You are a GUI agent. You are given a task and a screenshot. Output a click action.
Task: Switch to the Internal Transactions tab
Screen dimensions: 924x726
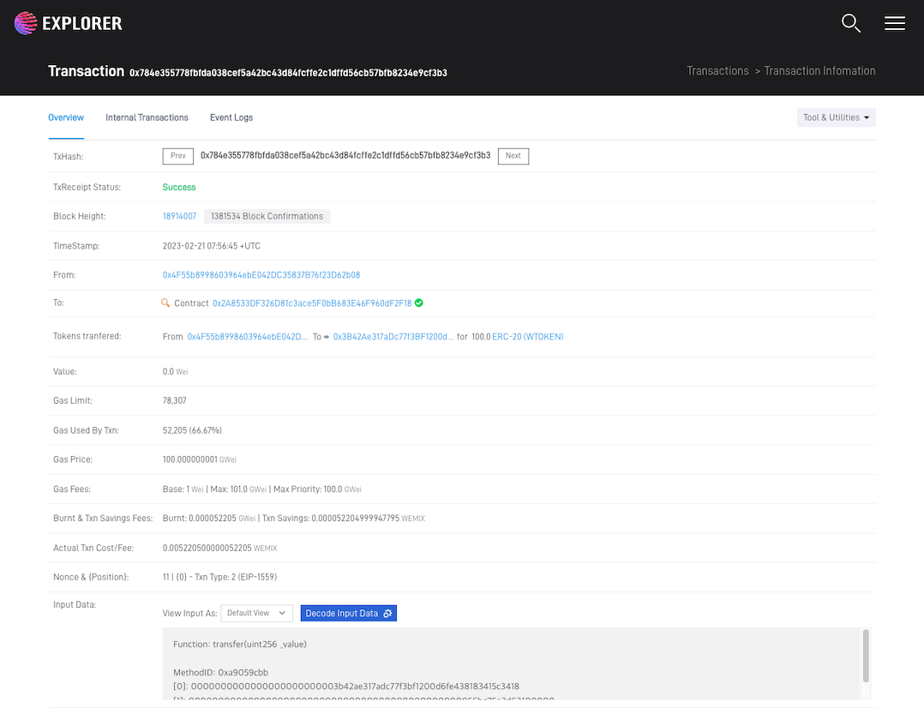point(147,117)
